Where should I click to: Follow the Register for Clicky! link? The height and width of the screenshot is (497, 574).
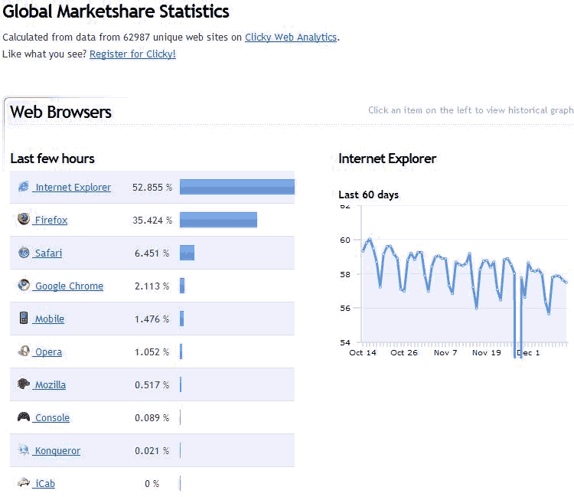[132, 54]
